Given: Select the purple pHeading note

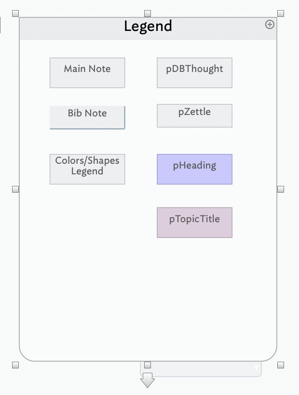Looking at the screenshot, I should click(194, 169).
